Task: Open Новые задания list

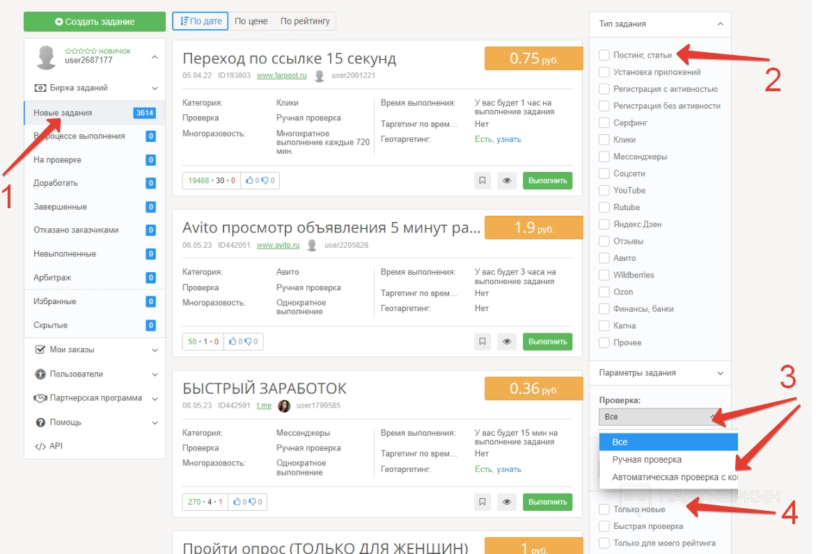Action: tap(94, 113)
